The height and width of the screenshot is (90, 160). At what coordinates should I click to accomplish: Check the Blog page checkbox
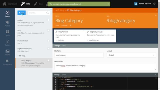(48, 30)
